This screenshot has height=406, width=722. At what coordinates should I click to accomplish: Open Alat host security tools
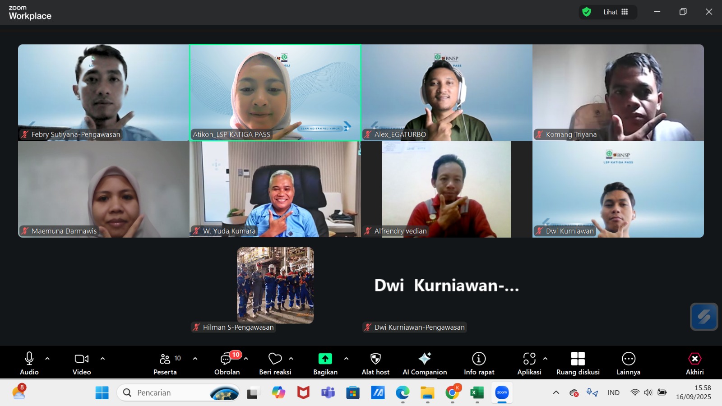375,359
